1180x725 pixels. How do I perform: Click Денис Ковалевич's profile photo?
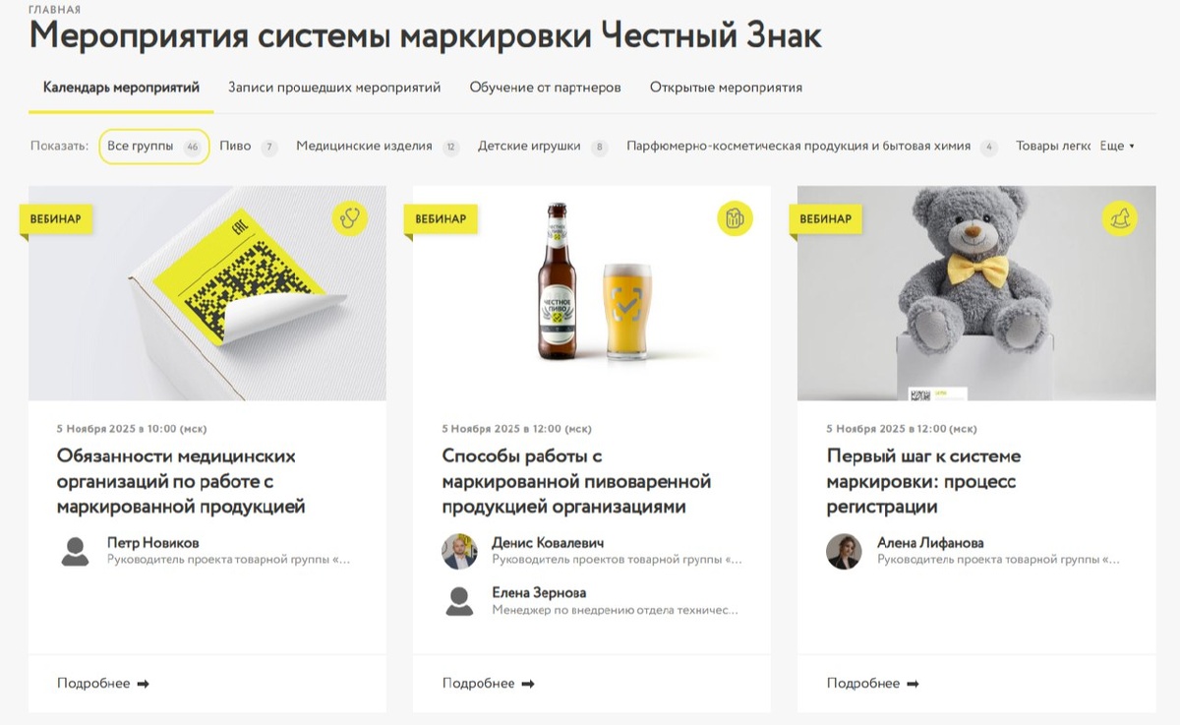[x=459, y=551]
